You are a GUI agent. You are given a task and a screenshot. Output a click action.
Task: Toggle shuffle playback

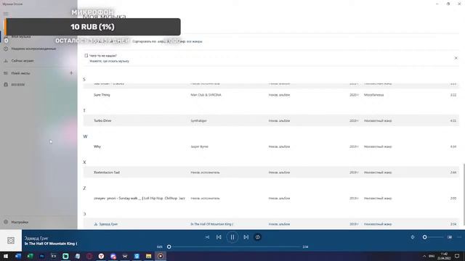207,237
